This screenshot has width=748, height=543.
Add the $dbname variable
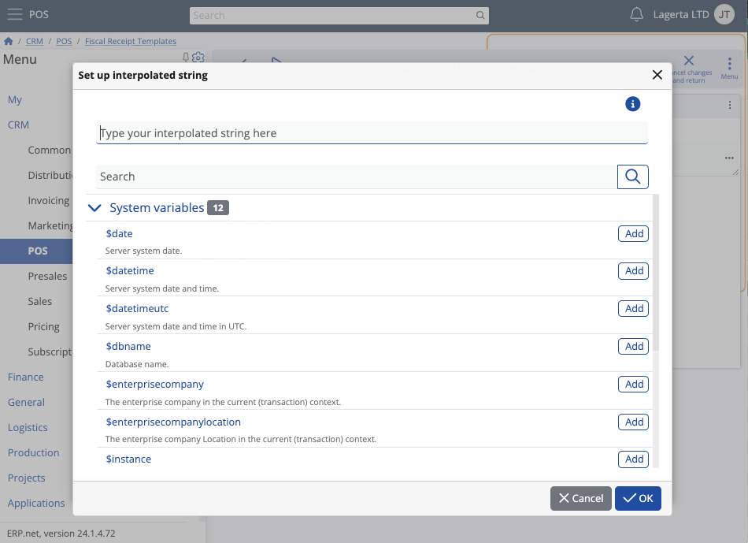point(634,346)
